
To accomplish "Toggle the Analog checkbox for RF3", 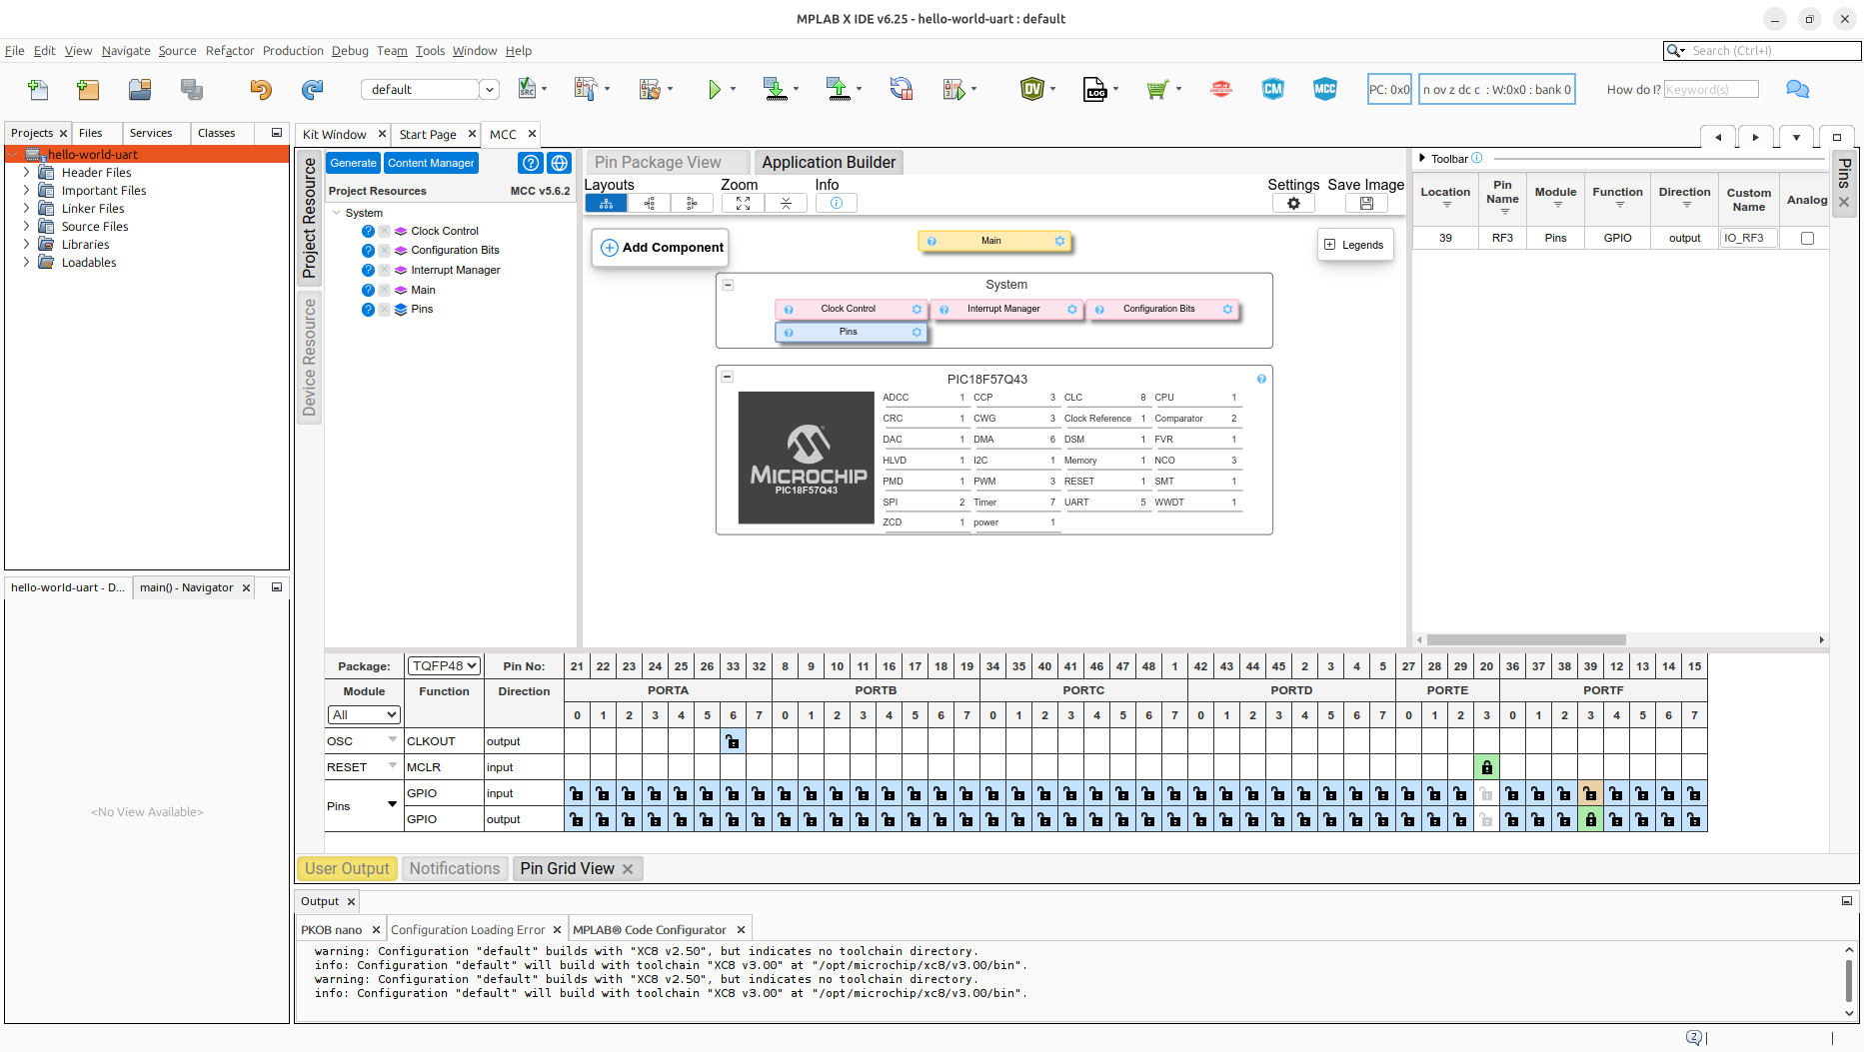I will pos(1807,238).
